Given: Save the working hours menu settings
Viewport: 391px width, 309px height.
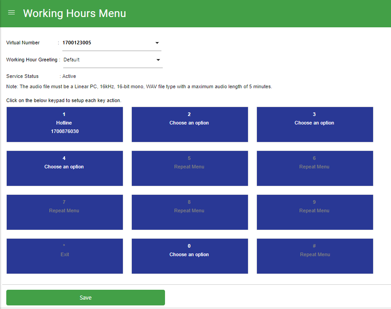Looking at the screenshot, I should pyautogui.click(x=86, y=297).
